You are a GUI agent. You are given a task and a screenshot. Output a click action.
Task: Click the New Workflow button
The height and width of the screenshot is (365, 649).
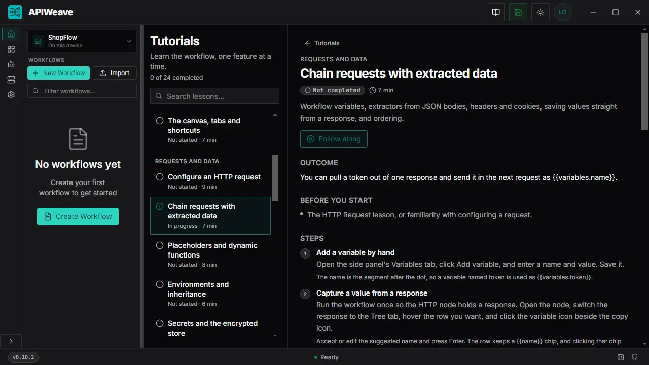(58, 73)
